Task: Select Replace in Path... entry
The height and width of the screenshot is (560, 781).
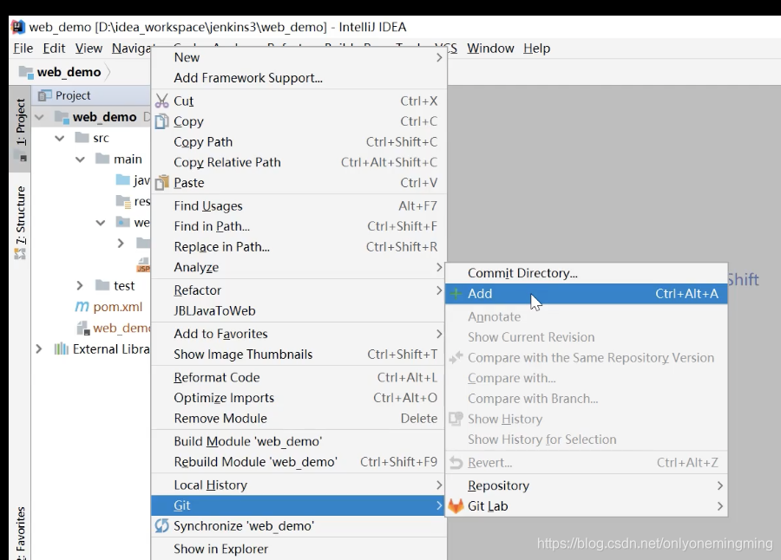Action: click(x=299, y=247)
